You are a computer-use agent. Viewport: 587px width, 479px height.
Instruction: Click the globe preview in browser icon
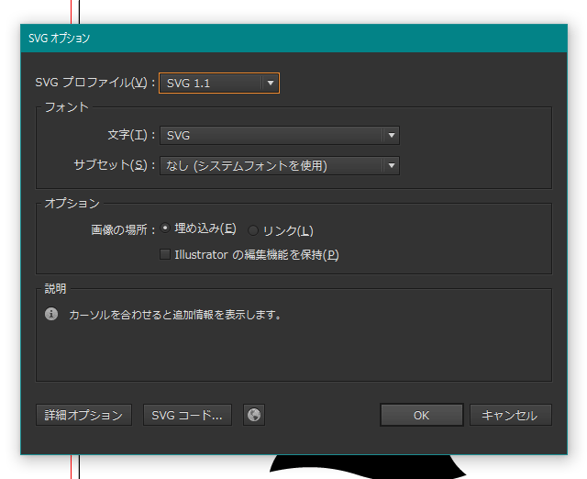pos(254,415)
